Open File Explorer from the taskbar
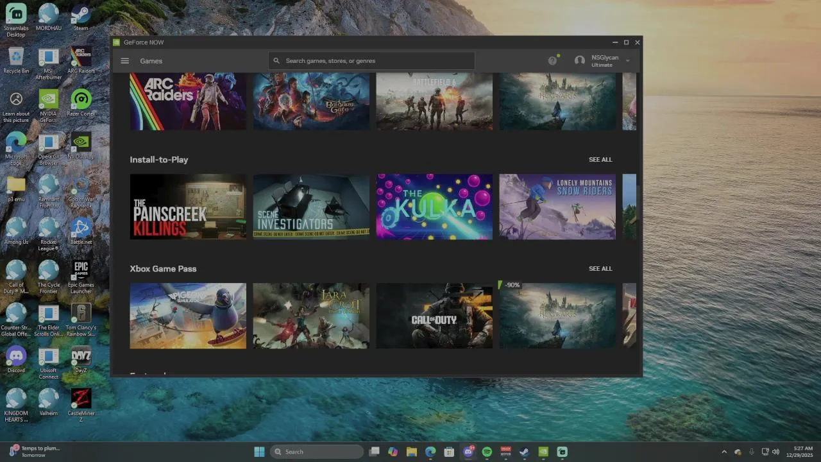The image size is (821, 462). point(412,452)
